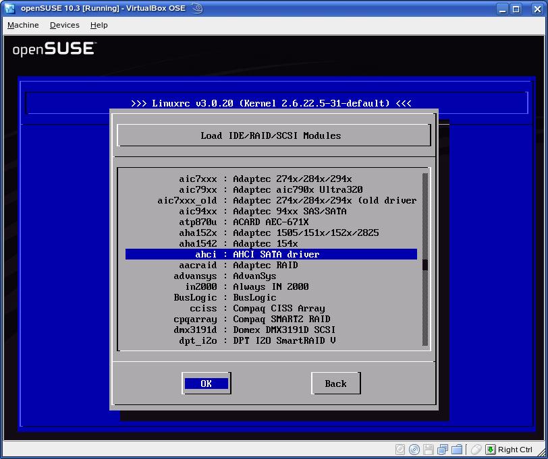Select the in2000 Always IN 2000 module
548x459 pixels.
[x=271, y=286]
